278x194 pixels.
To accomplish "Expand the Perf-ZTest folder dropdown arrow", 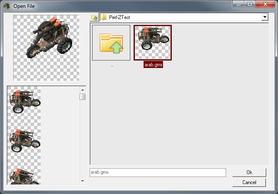I will [x=265, y=17].
